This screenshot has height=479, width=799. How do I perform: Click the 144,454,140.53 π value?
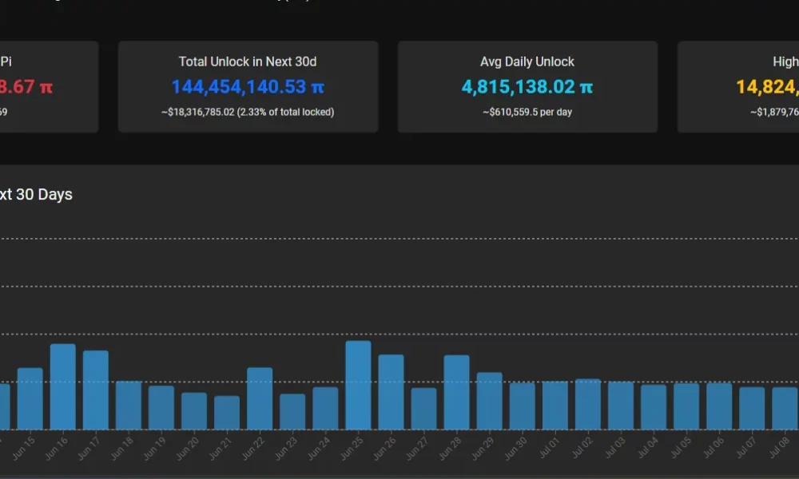click(x=248, y=87)
